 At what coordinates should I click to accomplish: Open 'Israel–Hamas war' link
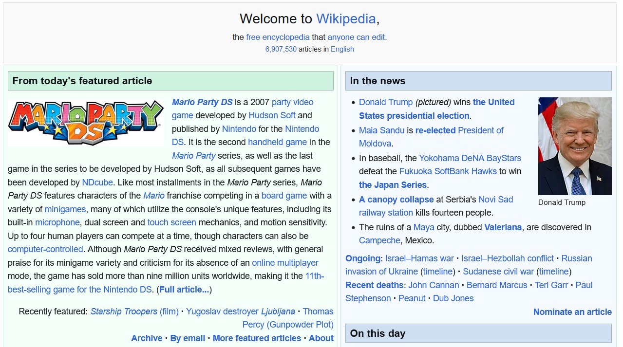point(419,258)
